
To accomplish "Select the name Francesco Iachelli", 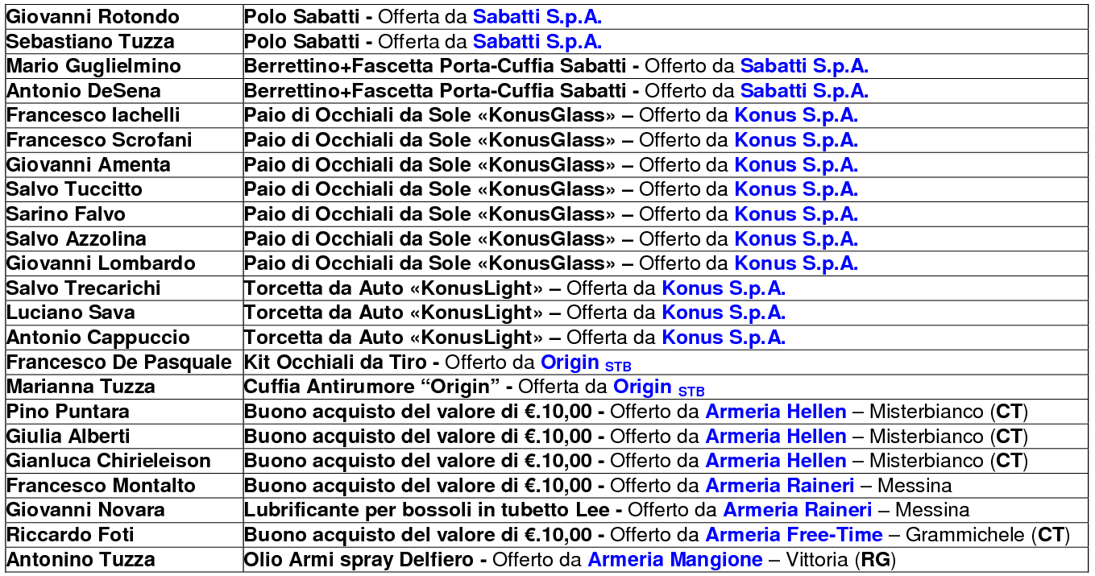I will 93,115.
